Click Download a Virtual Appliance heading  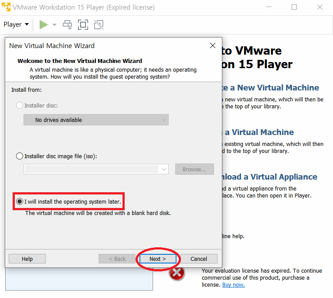coord(269,177)
